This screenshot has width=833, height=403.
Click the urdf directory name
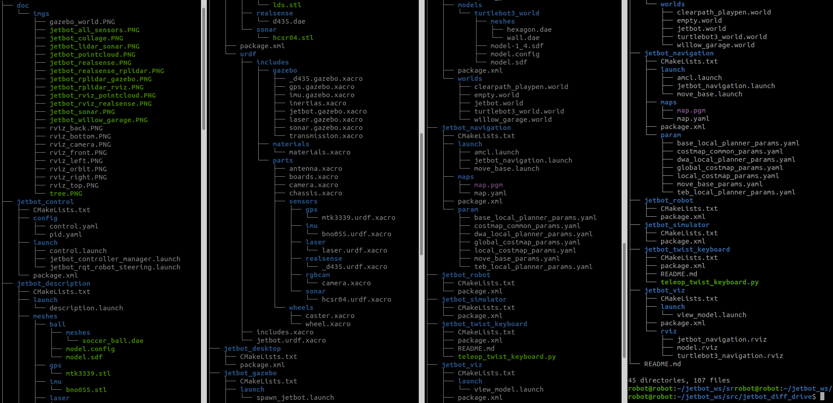pyautogui.click(x=248, y=54)
